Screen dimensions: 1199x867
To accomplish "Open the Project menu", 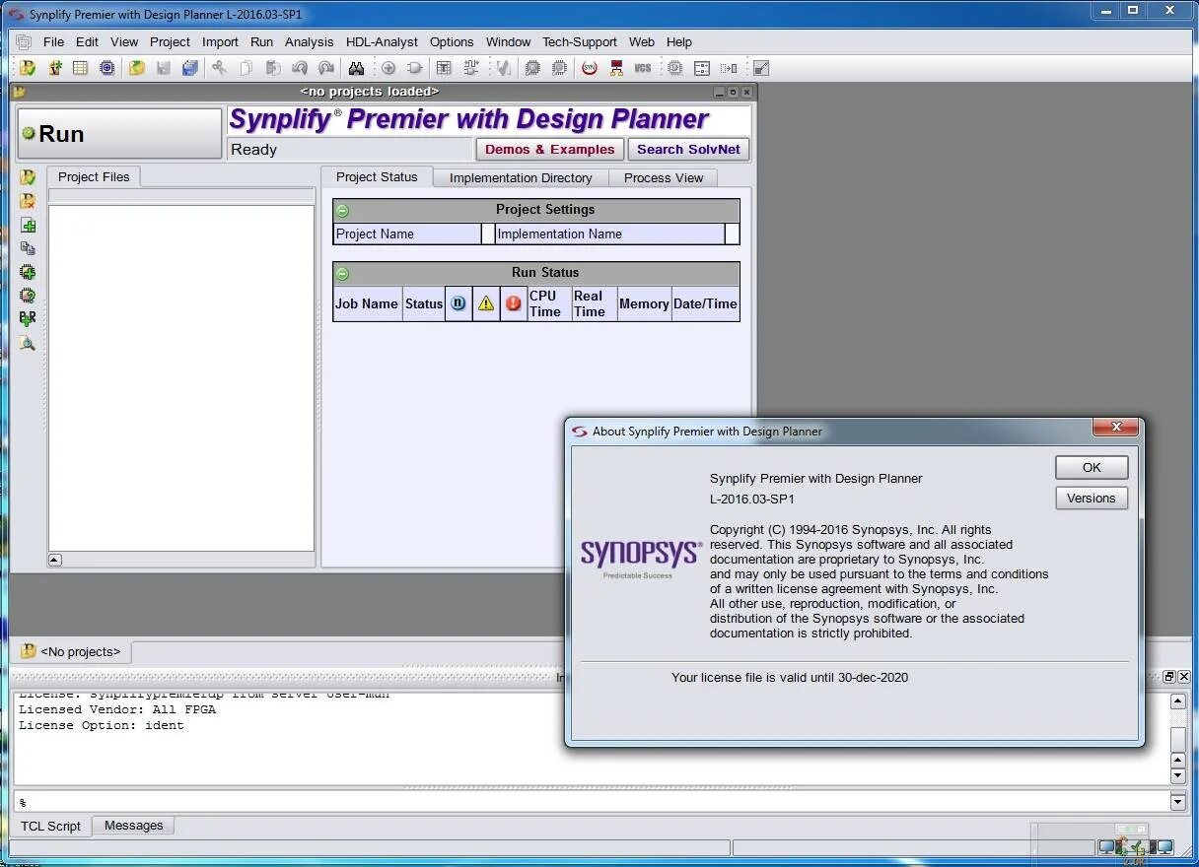I will 170,42.
